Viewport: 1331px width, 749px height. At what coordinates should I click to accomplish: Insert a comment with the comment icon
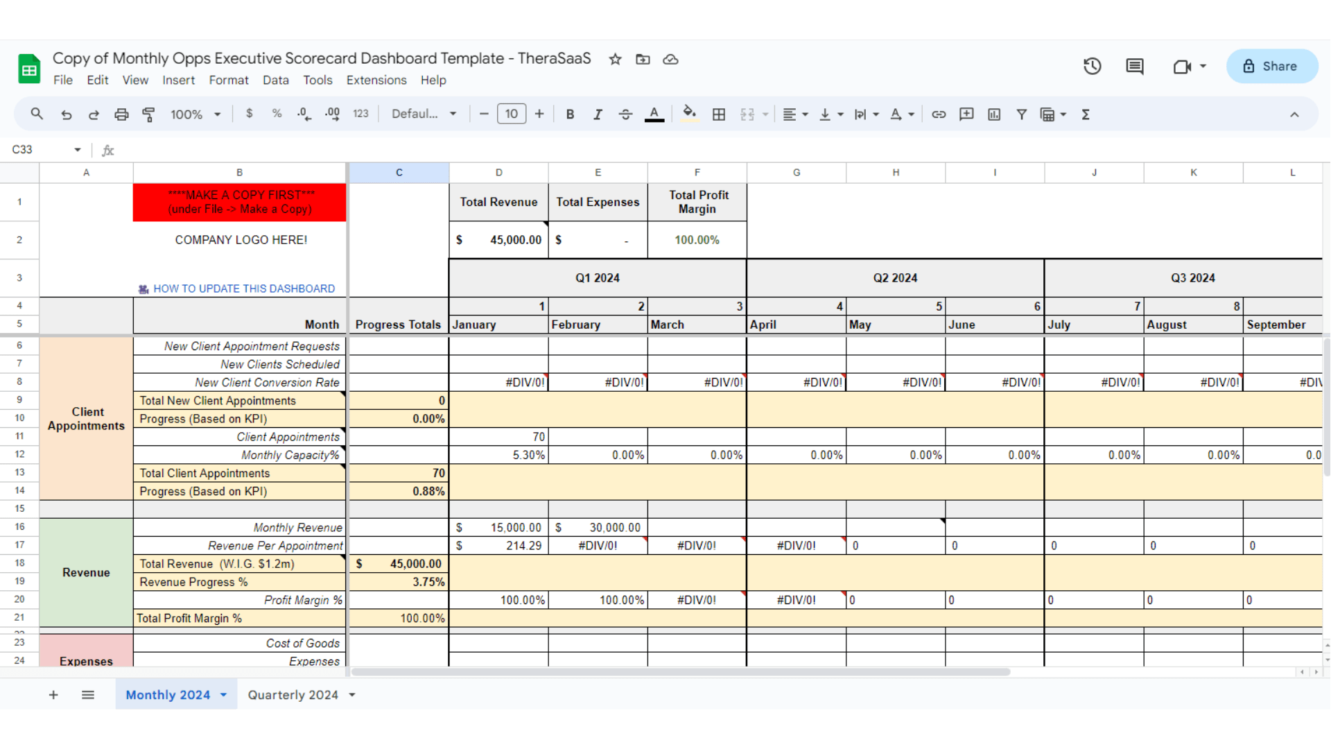(966, 114)
